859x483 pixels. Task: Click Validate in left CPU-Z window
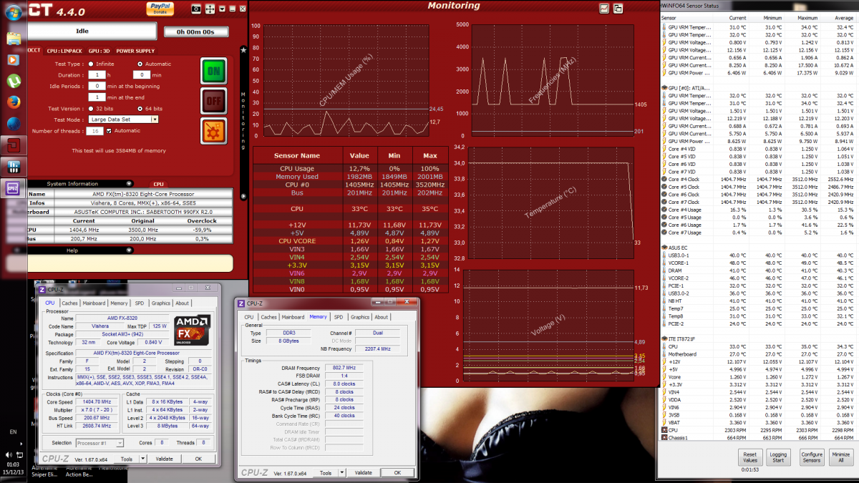tap(164, 459)
